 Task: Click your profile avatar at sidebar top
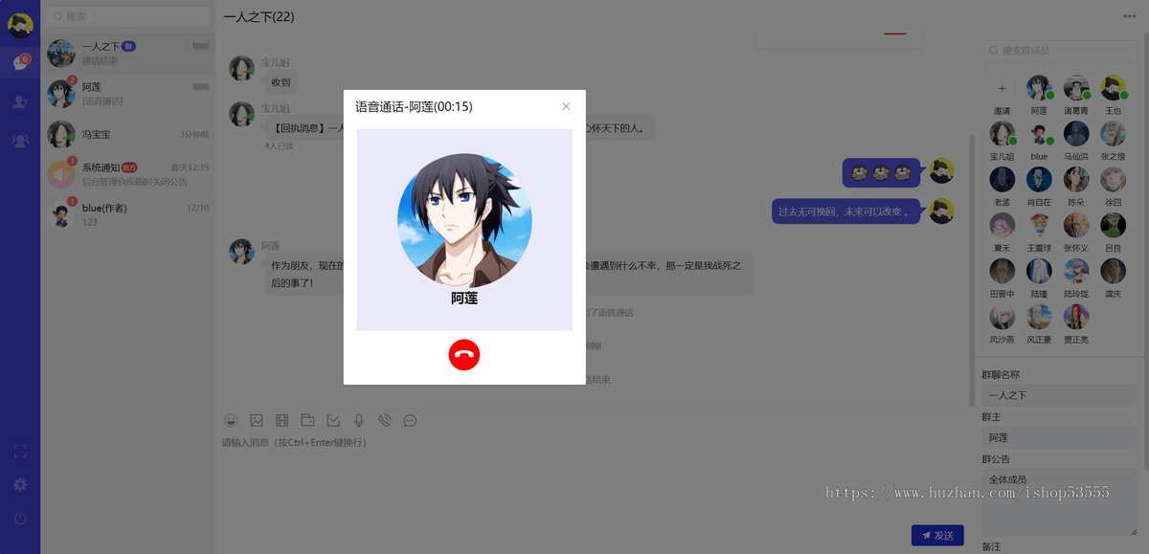click(x=20, y=25)
